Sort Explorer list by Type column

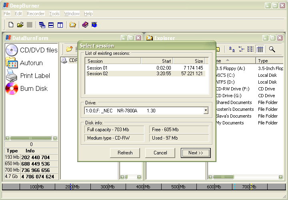(x=269, y=61)
